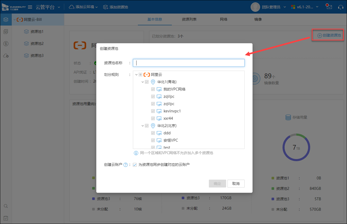The width and height of the screenshot is (347, 224).
Task: Toggle the ddd VPC checkbox
Action: tap(153, 133)
